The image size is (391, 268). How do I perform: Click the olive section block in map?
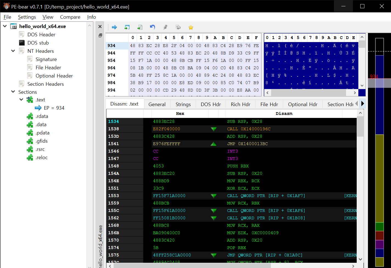pos(379,178)
